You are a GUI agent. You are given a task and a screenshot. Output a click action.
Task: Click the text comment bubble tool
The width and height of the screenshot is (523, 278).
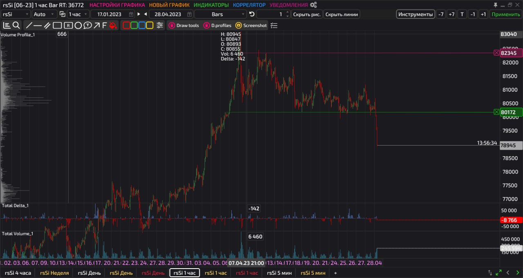87,25
